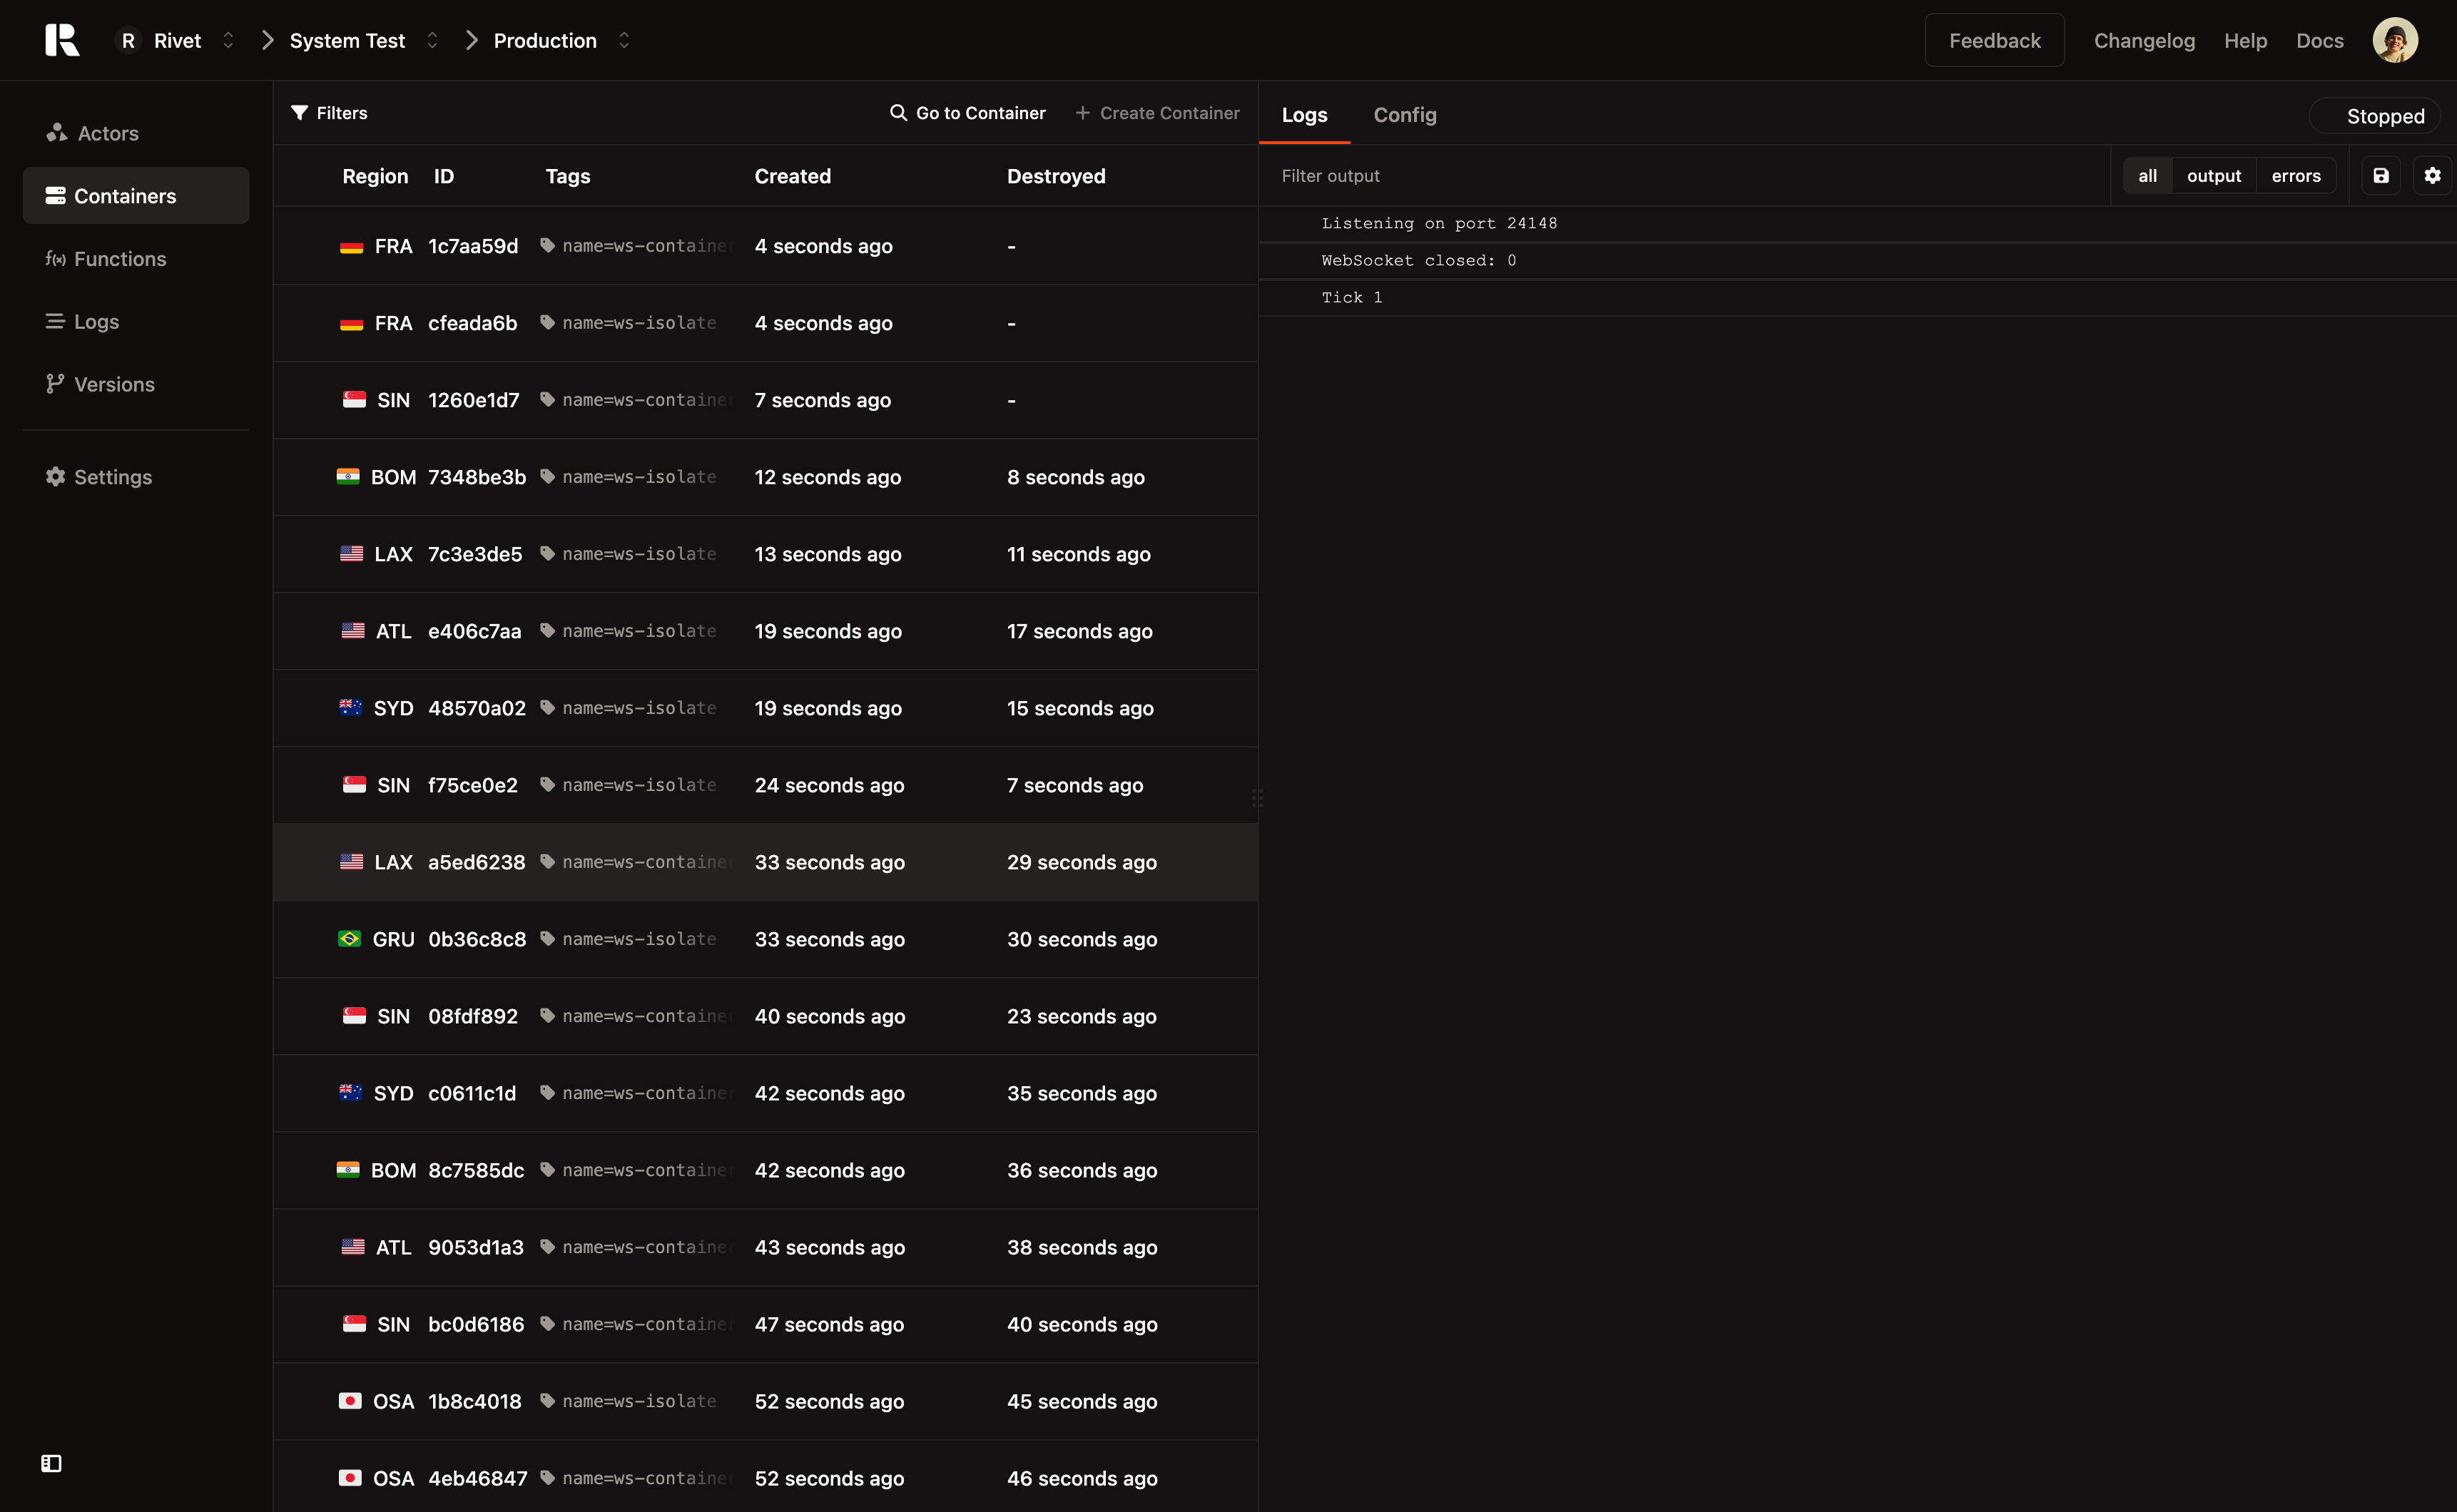Image resolution: width=2457 pixels, height=1512 pixels.
Task: Expand the Rivet organization switcher
Action: click(x=228, y=40)
